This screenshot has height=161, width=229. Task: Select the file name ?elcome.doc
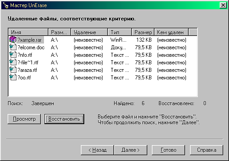point(31,47)
